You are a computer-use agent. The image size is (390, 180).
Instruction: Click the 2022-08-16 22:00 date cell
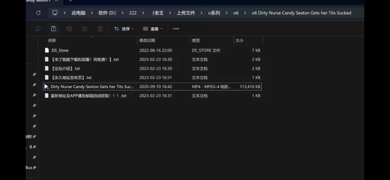coord(156,51)
